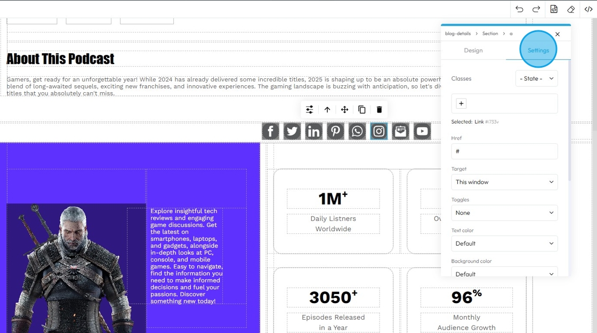This screenshot has width=597, height=333.
Task: Open the Target dropdown showing This window
Action: pos(504,182)
